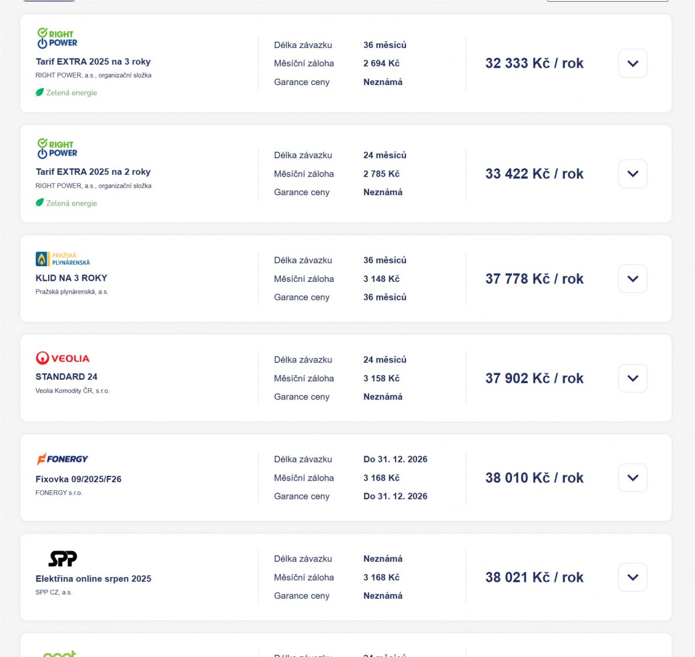Expand the Elektřina online srpen 2025 offer
The height and width of the screenshot is (657, 695).
(632, 578)
